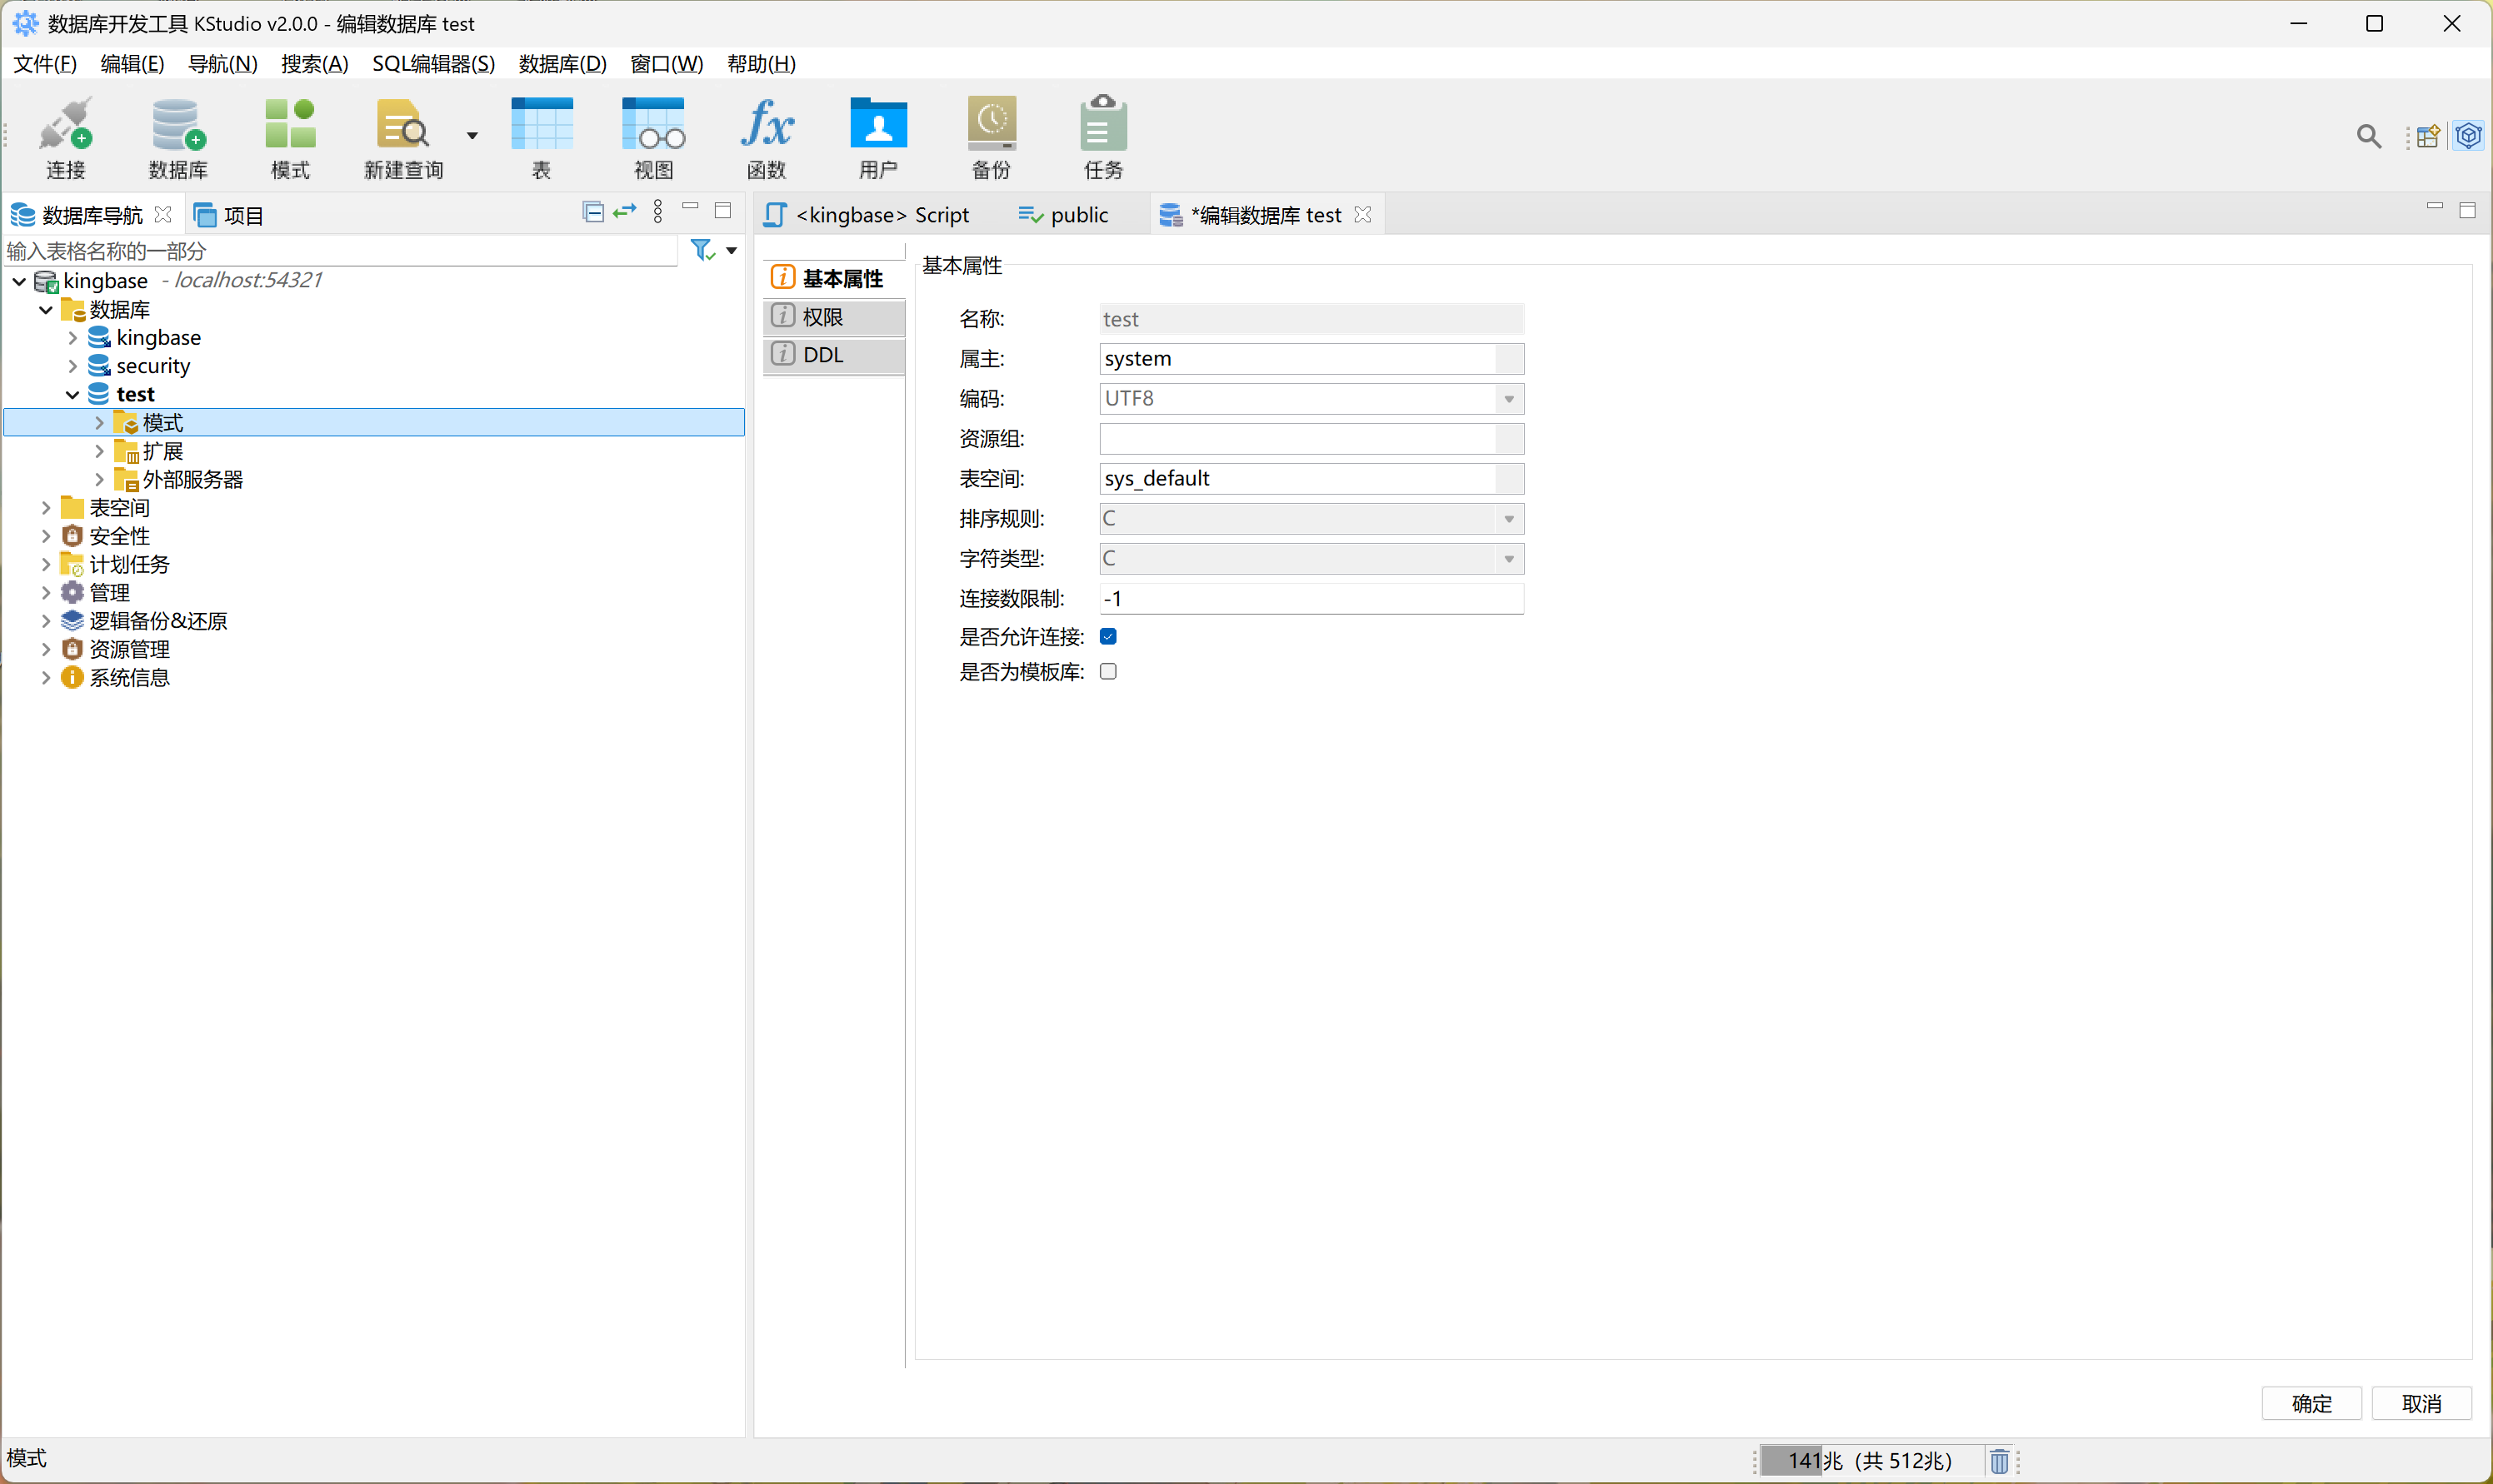Click the collapse-all icon in navigator panel
The image size is (2493, 1484).
pyautogui.click(x=593, y=212)
